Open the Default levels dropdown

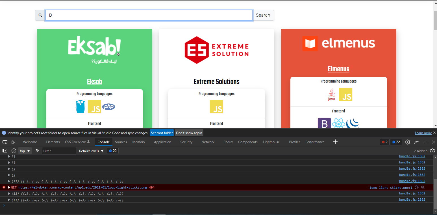[91, 151]
